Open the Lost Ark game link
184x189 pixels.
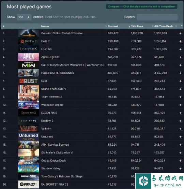pos(46,49)
